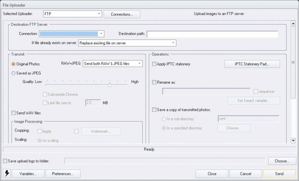
Task: Open the IPTC Stationery Pad dialog
Action: click(252, 64)
